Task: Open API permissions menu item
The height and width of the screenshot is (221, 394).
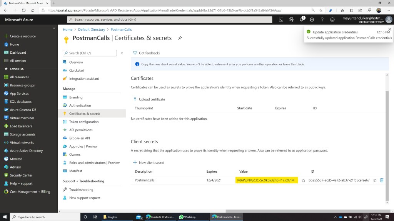Action: [80, 130]
